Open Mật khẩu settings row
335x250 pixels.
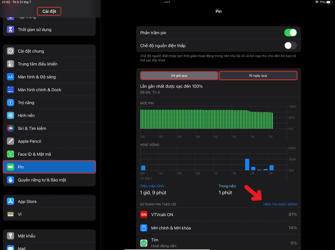[49, 236]
